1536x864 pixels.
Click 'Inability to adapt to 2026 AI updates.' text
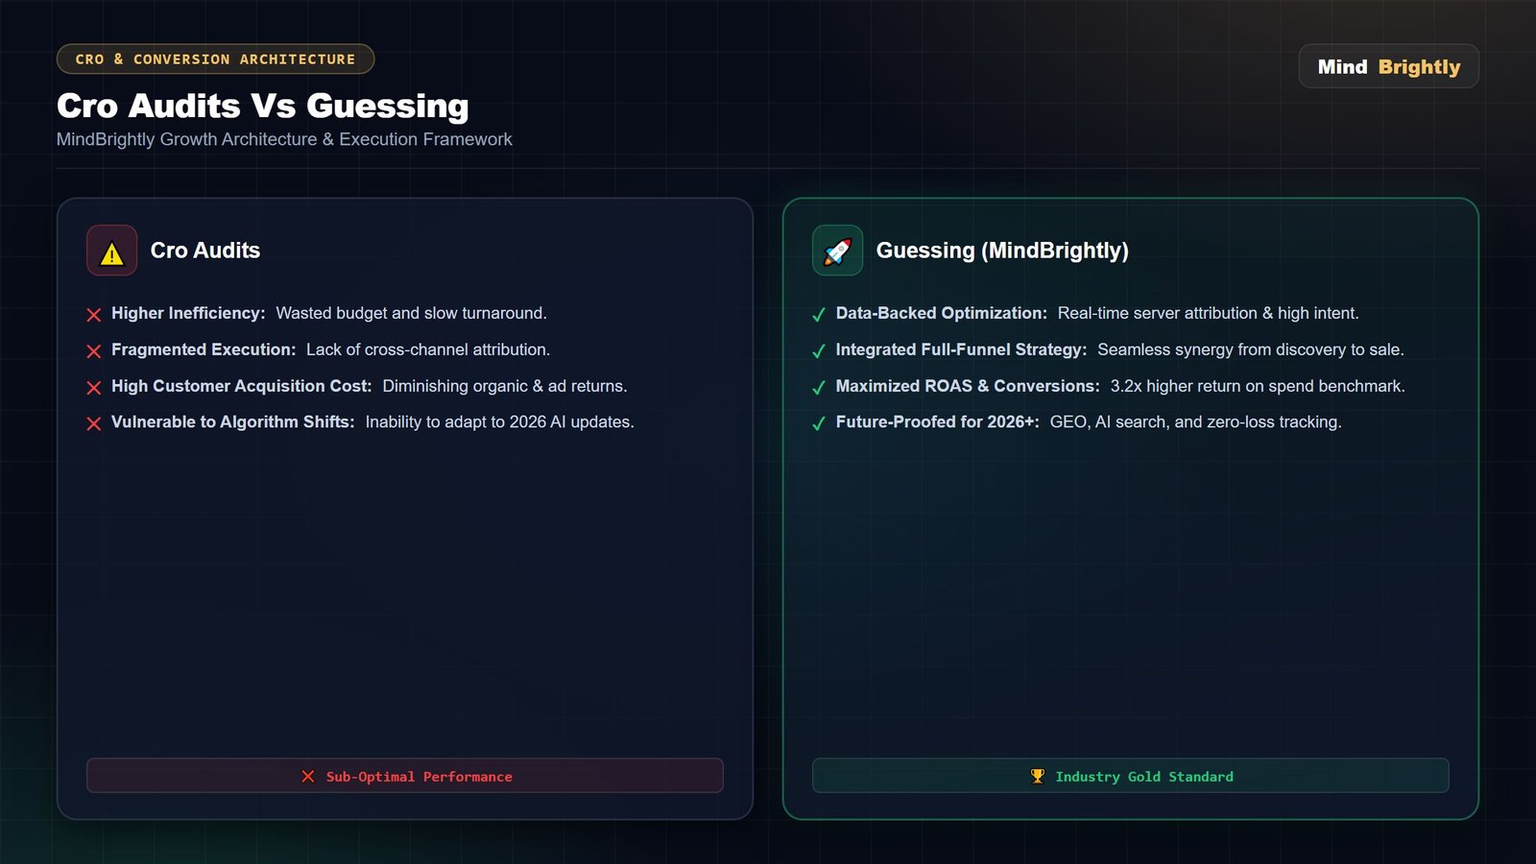[x=500, y=421]
